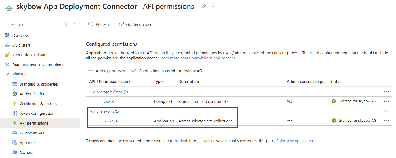Screen dimensions: 396x158
Task: Click the Branding & properties icon
Action: tap(14, 84)
